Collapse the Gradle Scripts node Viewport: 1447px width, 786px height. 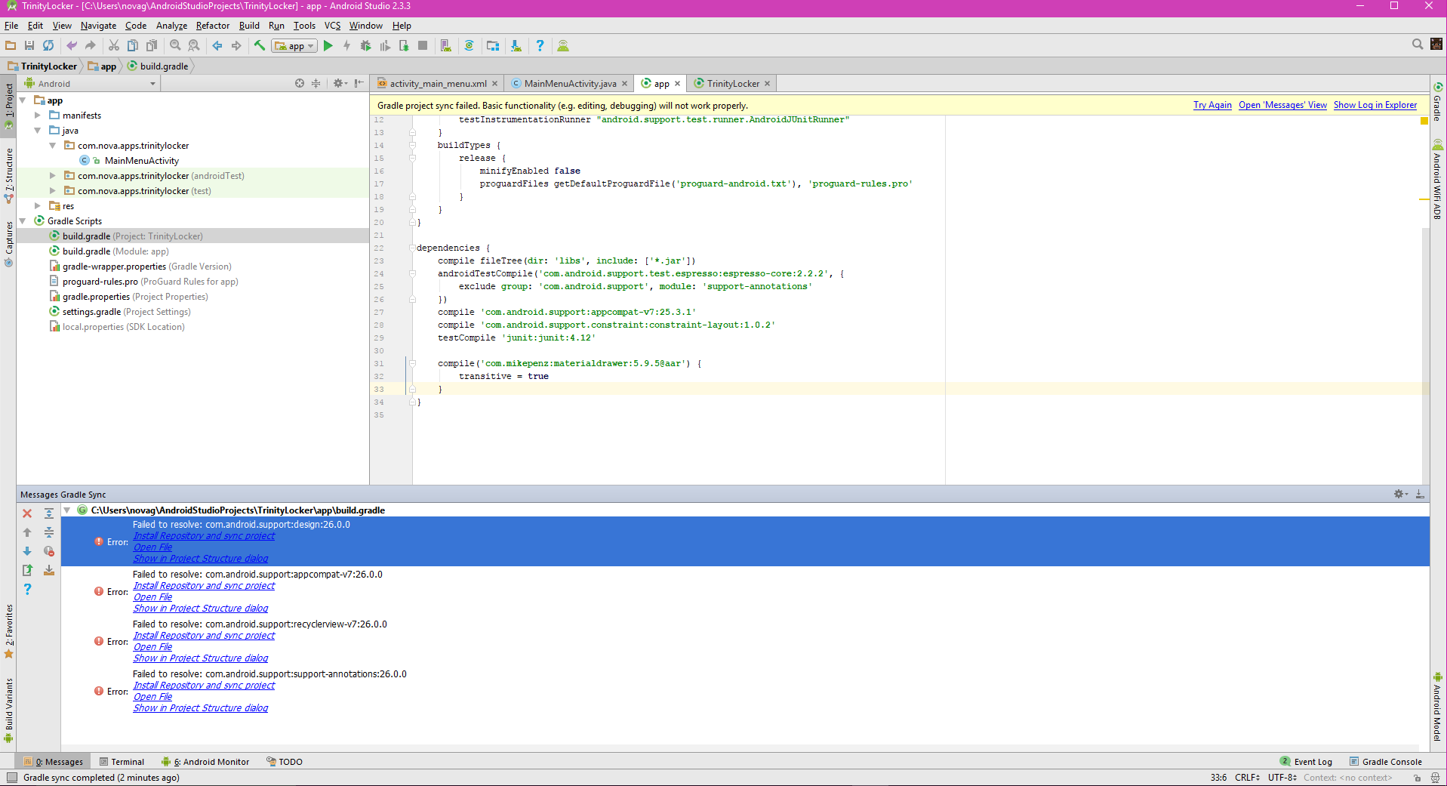click(23, 221)
